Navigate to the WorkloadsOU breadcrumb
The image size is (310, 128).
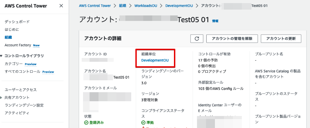pyautogui.click(x=146, y=6)
